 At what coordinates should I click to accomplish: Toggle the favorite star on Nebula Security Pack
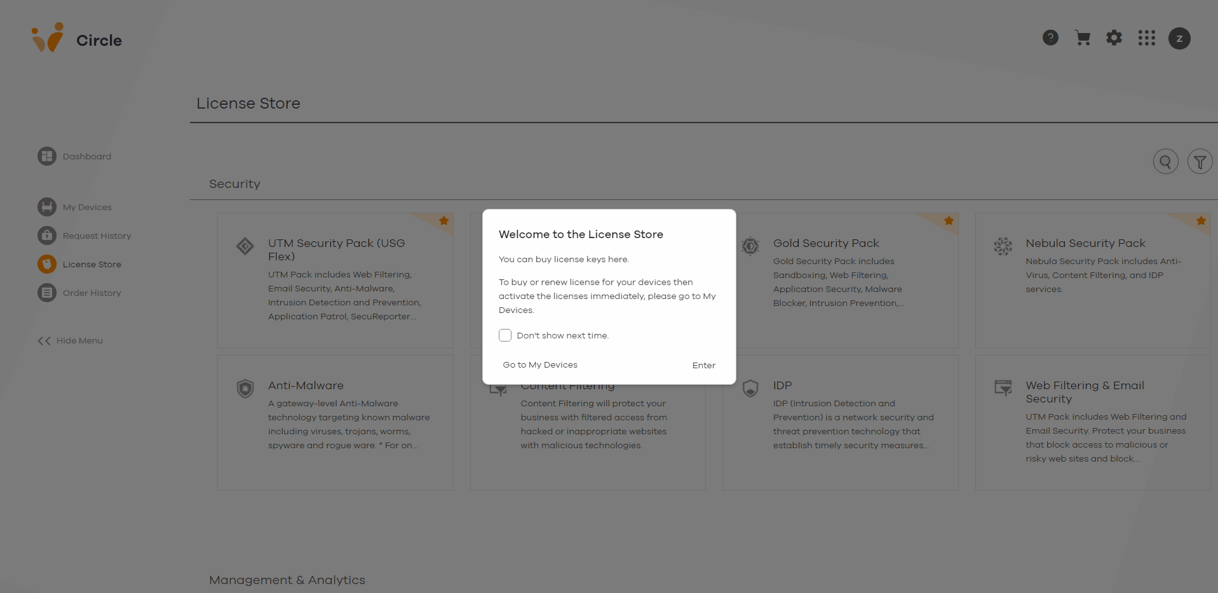pyautogui.click(x=1201, y=221)
